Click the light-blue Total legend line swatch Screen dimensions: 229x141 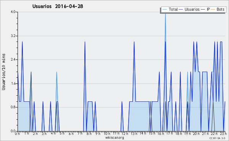[164, 10]
